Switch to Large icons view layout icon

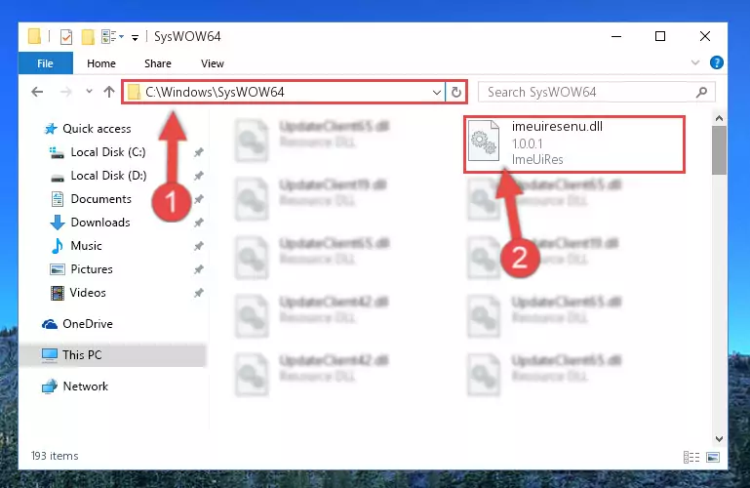[713, 458]
